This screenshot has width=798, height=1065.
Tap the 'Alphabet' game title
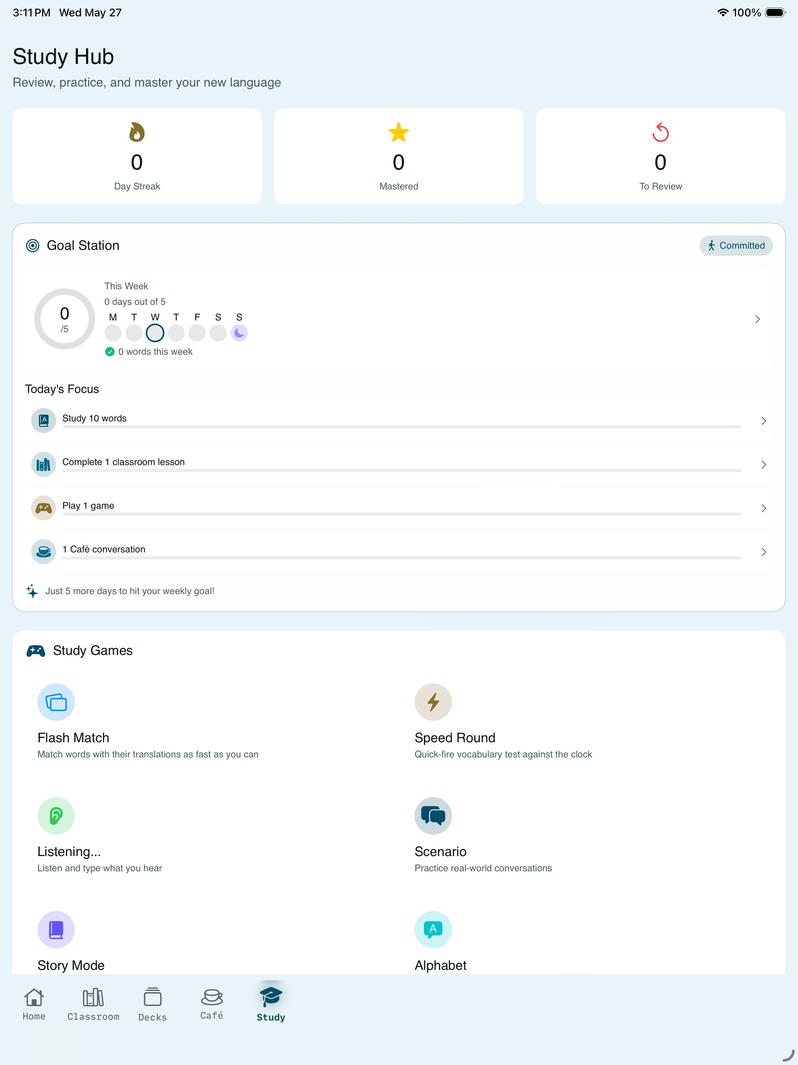440,965
